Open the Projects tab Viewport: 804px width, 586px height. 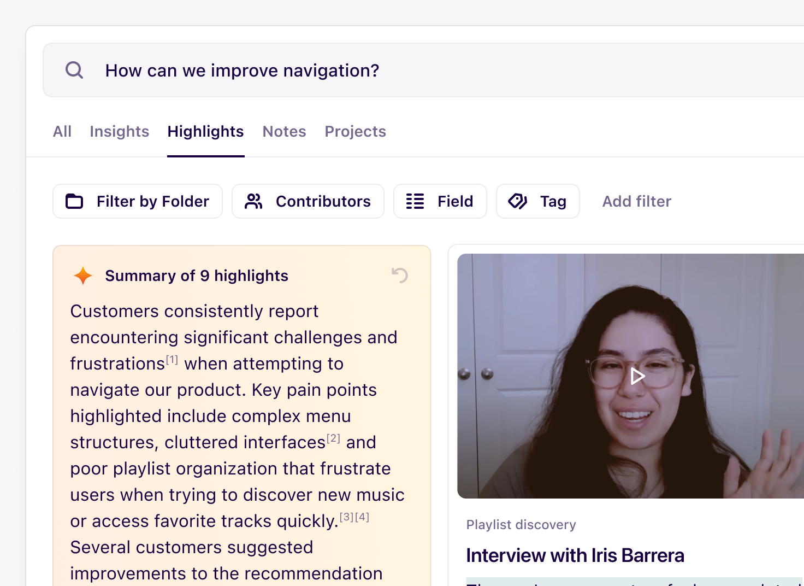coord(355,131)
